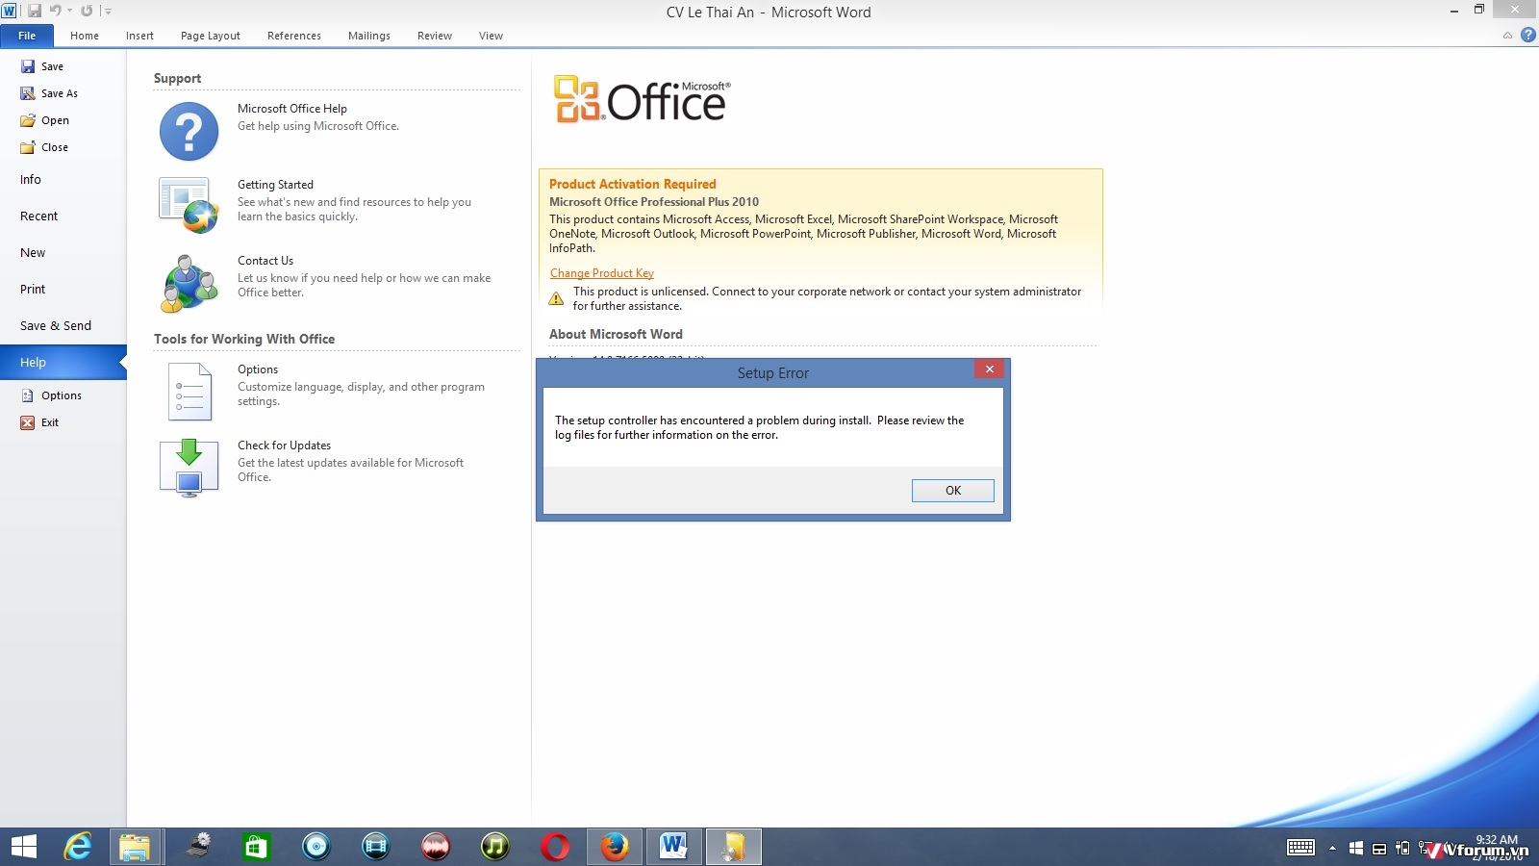Exit Word from the sidebar
The image size is (1539, 866).
[39, 422]
